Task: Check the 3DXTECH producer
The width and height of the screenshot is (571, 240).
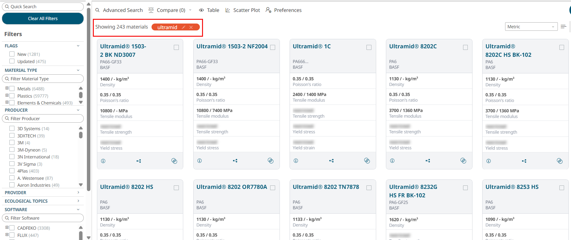Action: 12,136
